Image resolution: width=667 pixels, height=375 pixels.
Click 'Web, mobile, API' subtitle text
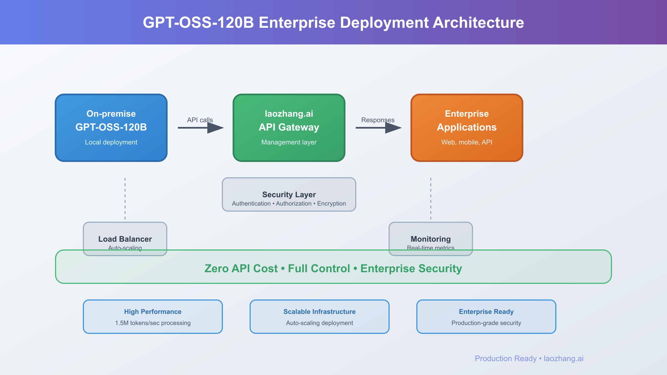point(467,142)
